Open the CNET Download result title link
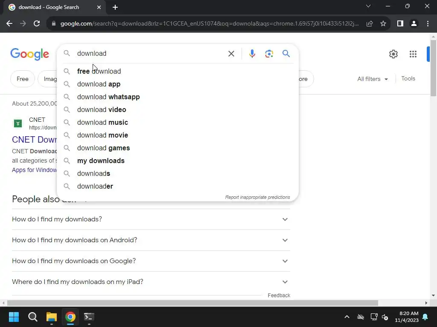The height and width of the screenshot is (327, 437). coord(34,140)
